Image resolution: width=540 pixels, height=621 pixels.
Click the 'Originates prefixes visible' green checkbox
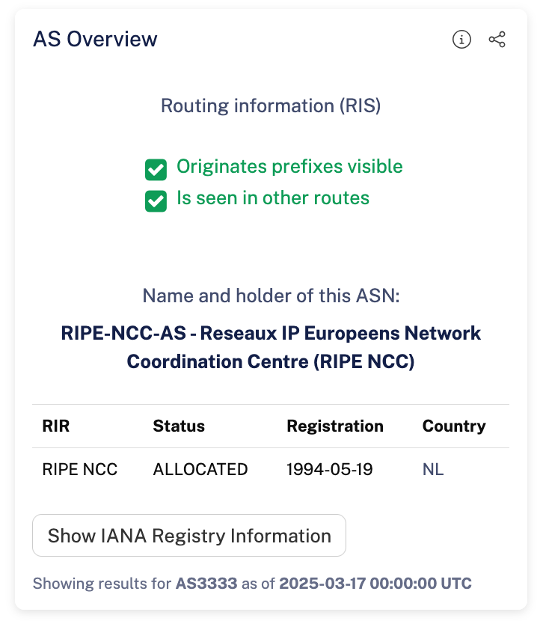[156, 169]
